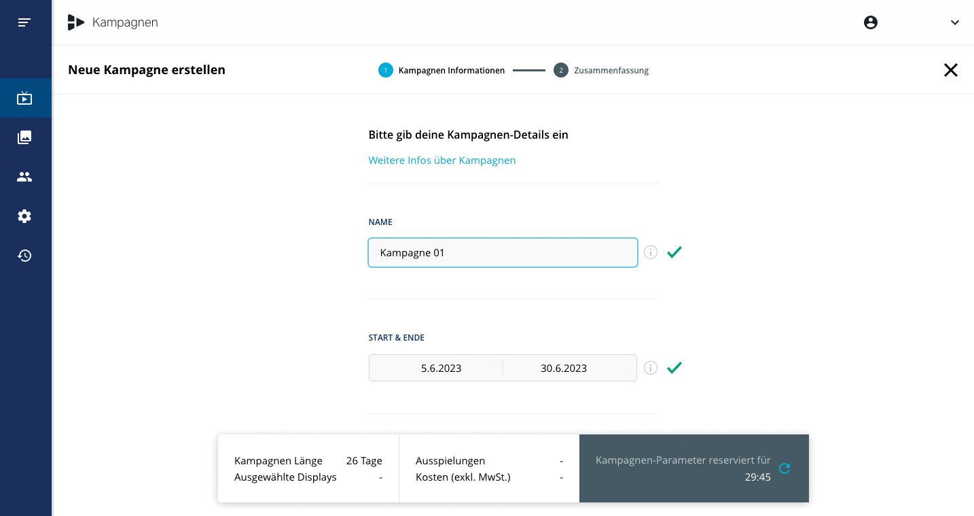The width and height of the screenshot is (974, 516).
Task: Open the settings gear icon in sidebar
Action: pyautogui.click(x=24, y=216)
